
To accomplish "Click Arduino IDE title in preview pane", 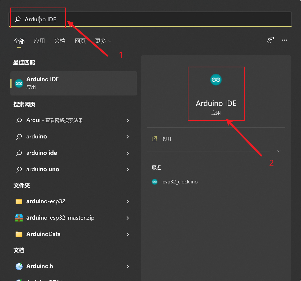I will coord(216,103).
